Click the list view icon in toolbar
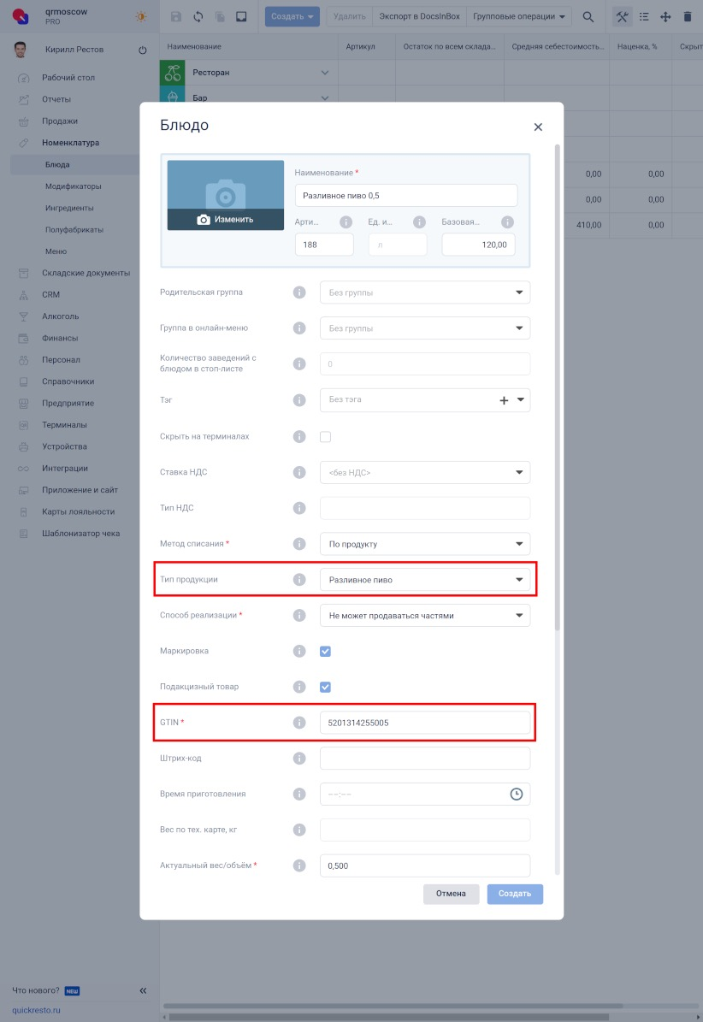The height and width of the screenshot is (1022, 703). point(644,17)
